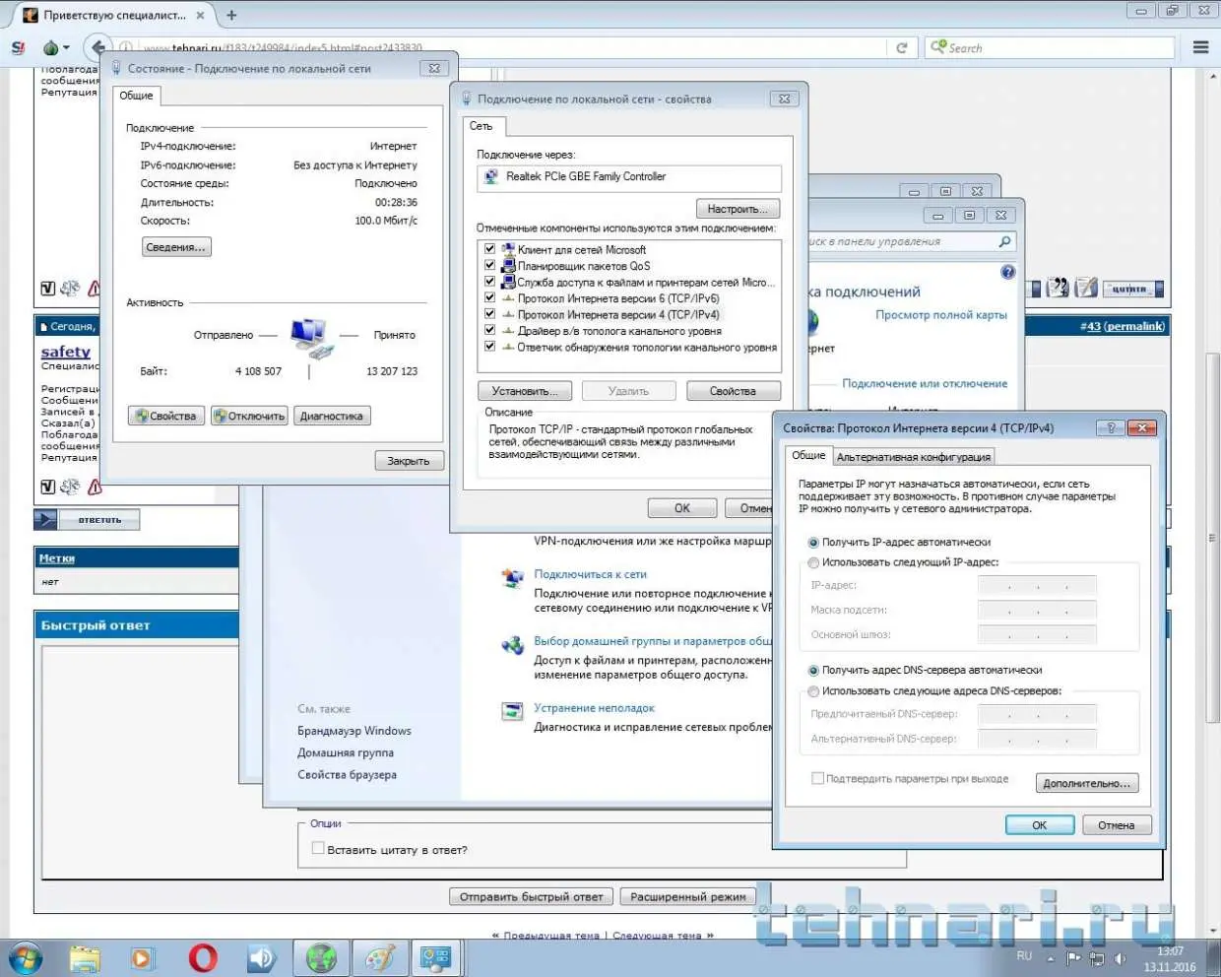Choose 'Использовать следующие адреса DNS-серверов' option
The image size is (1221, 977).
pos(813,691)
